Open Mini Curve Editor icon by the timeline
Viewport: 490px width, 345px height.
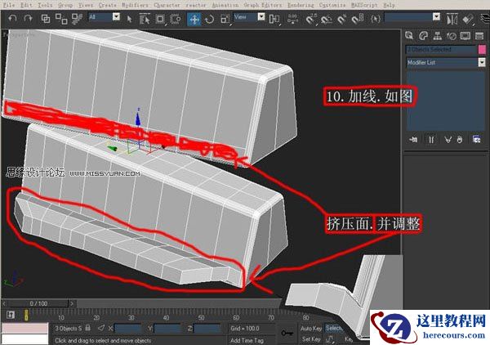click(11, 315)
